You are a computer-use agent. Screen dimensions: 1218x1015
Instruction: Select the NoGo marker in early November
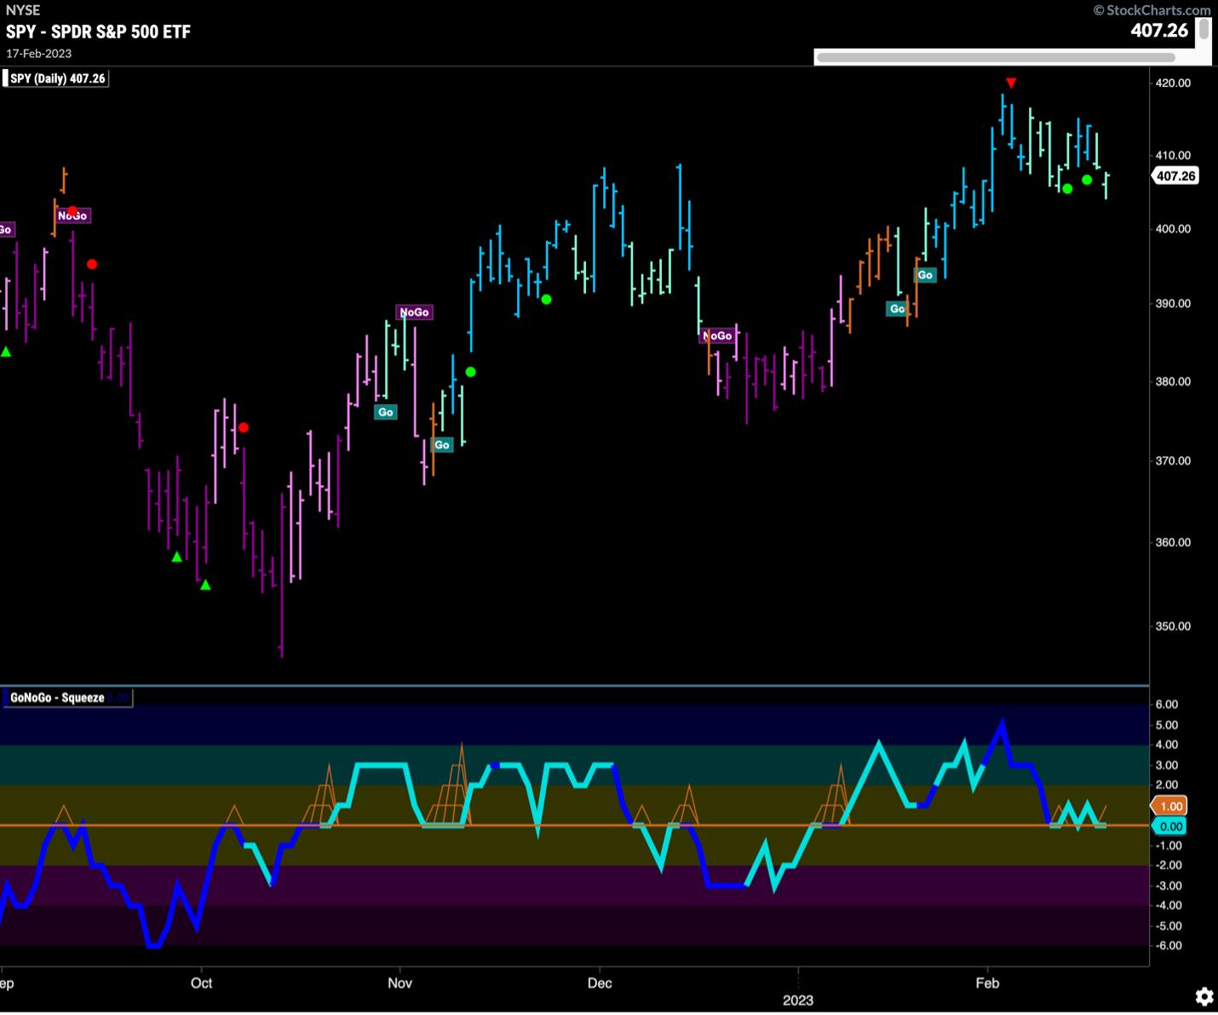[x=414, y=312]
